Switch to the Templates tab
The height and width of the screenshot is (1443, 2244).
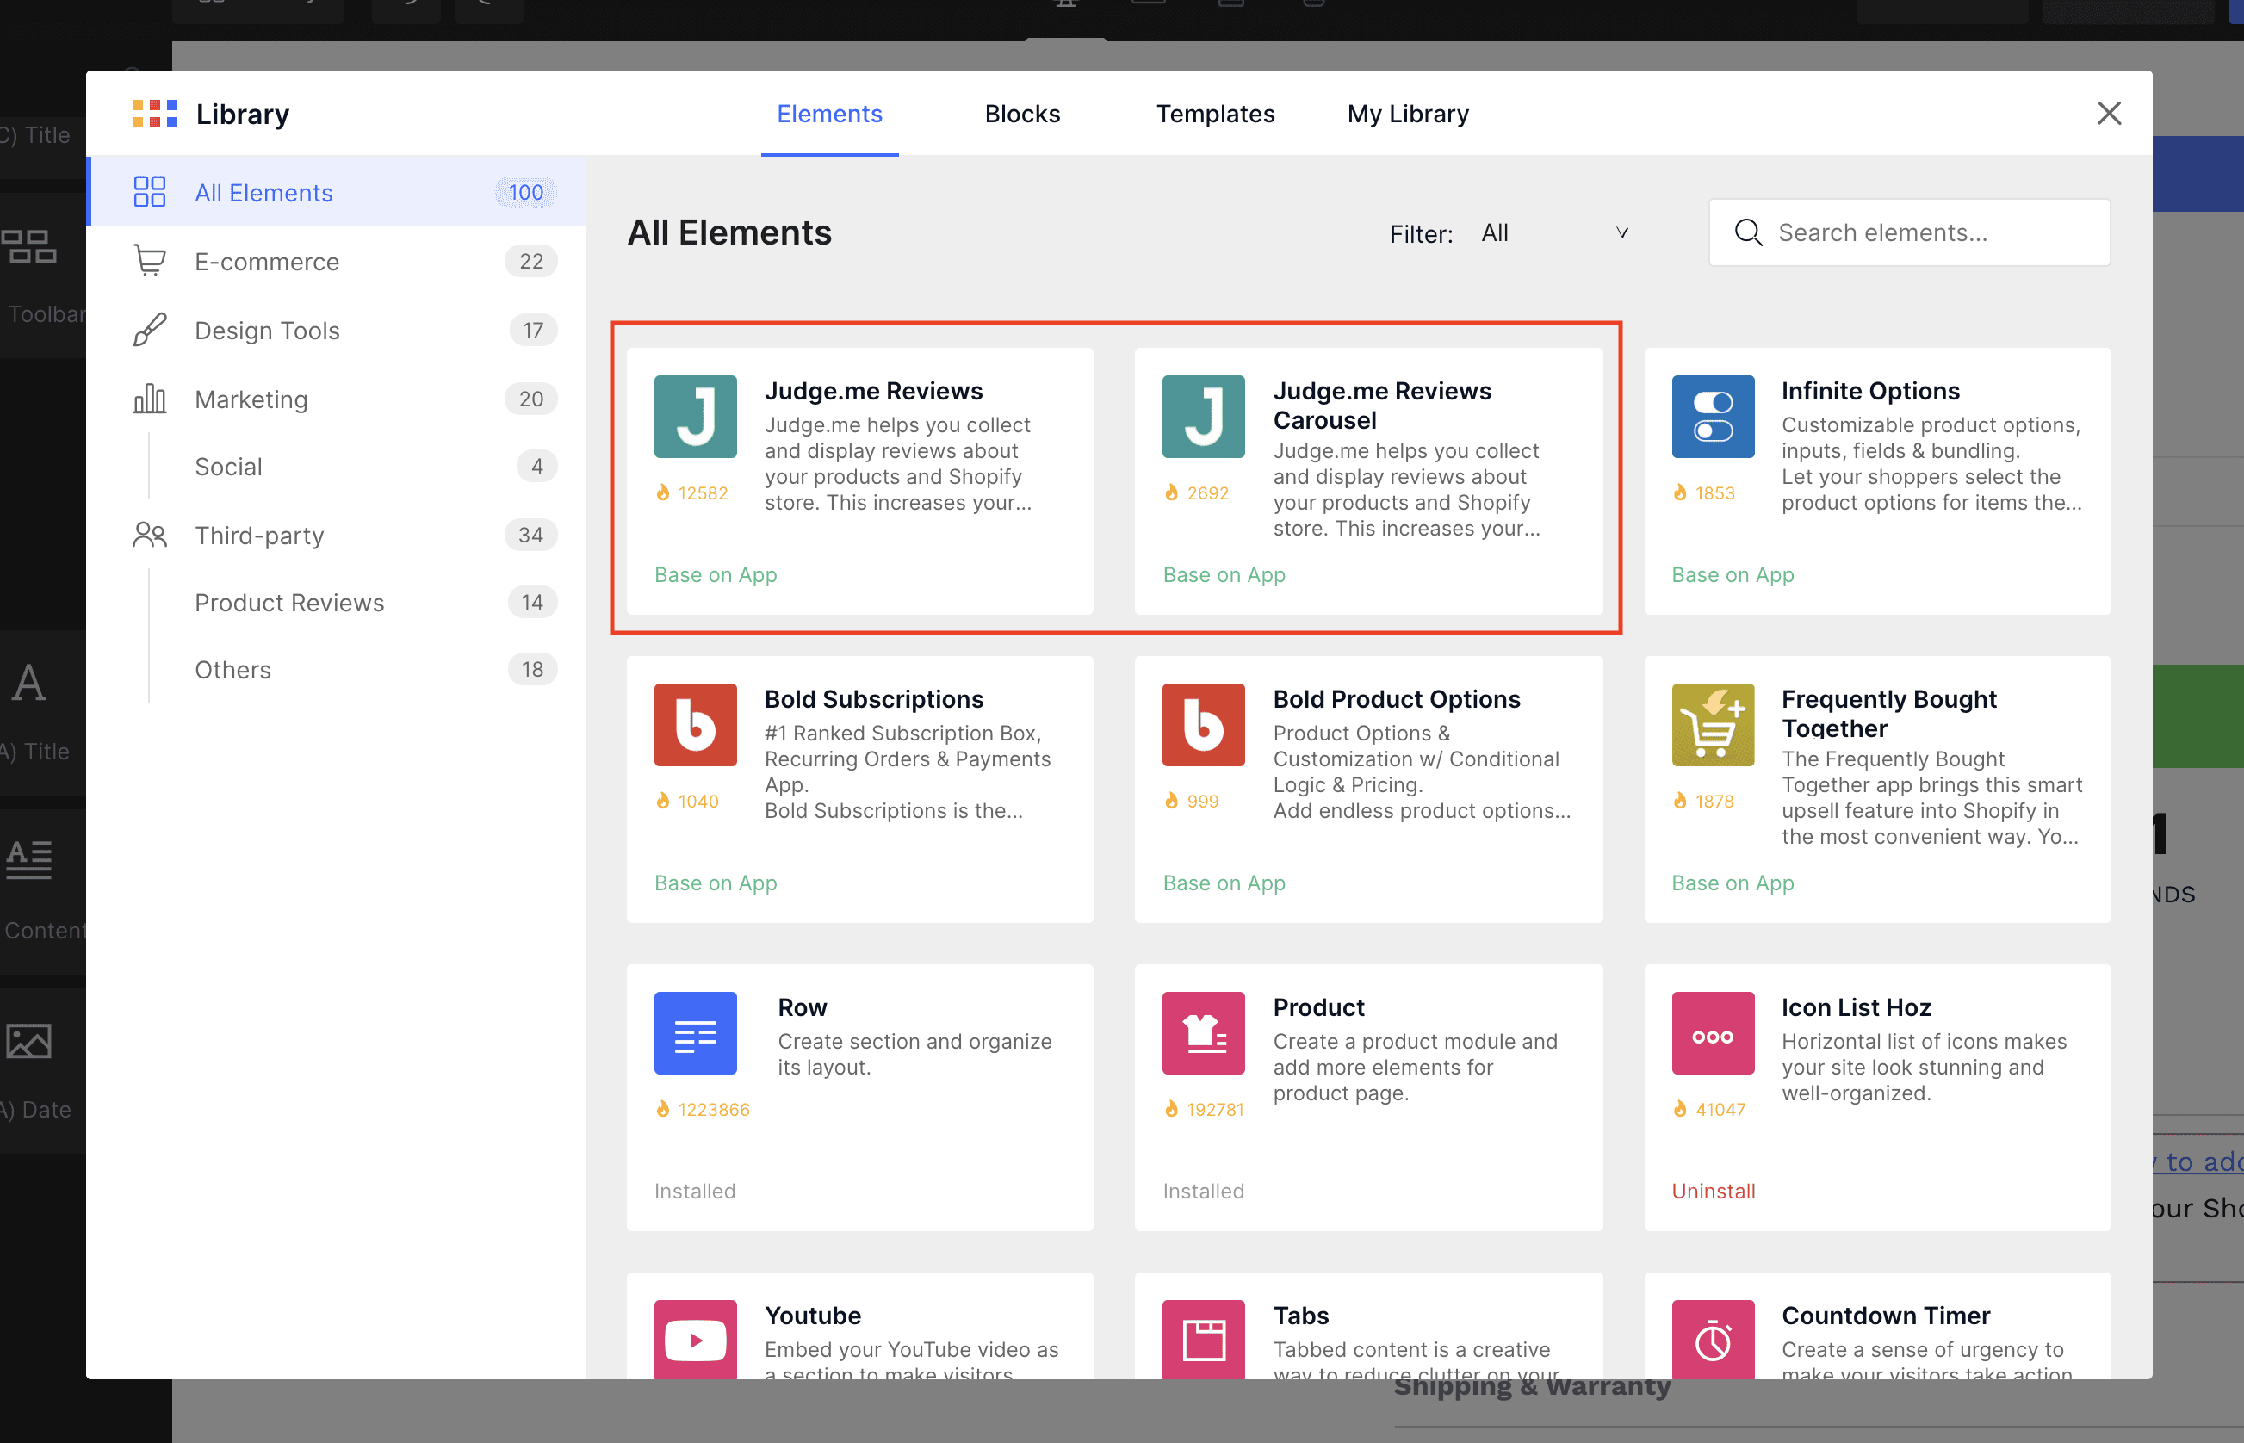[x=1214, y=114]
